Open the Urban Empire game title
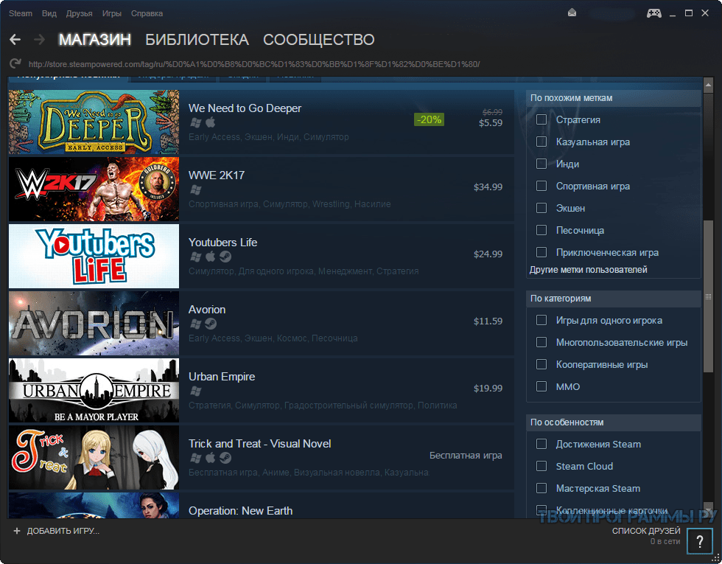Image resolution: width=722 pixels, height=564 pixels. pos(222,377)
